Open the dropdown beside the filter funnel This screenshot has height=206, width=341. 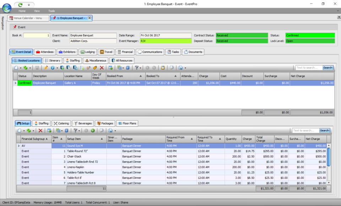(79, 130)
